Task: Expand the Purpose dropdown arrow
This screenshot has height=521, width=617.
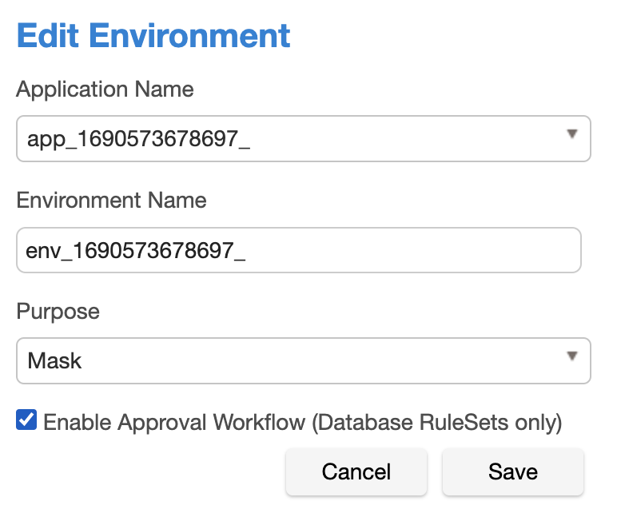Action: pos(571,356)
